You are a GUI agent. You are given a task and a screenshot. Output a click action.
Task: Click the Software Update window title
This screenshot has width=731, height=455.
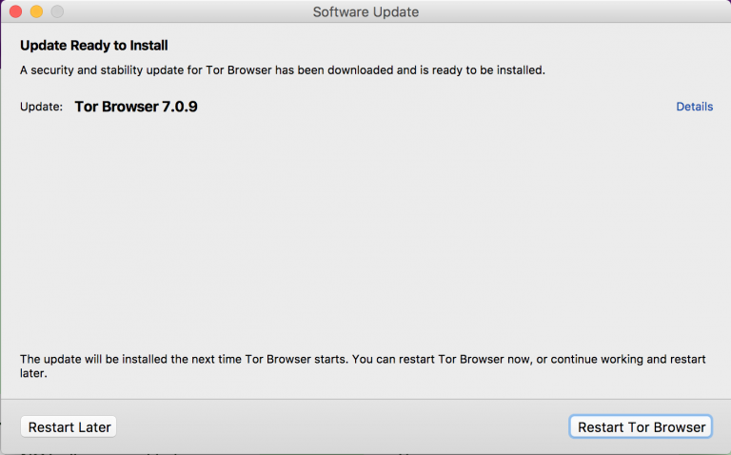(365, 12)
